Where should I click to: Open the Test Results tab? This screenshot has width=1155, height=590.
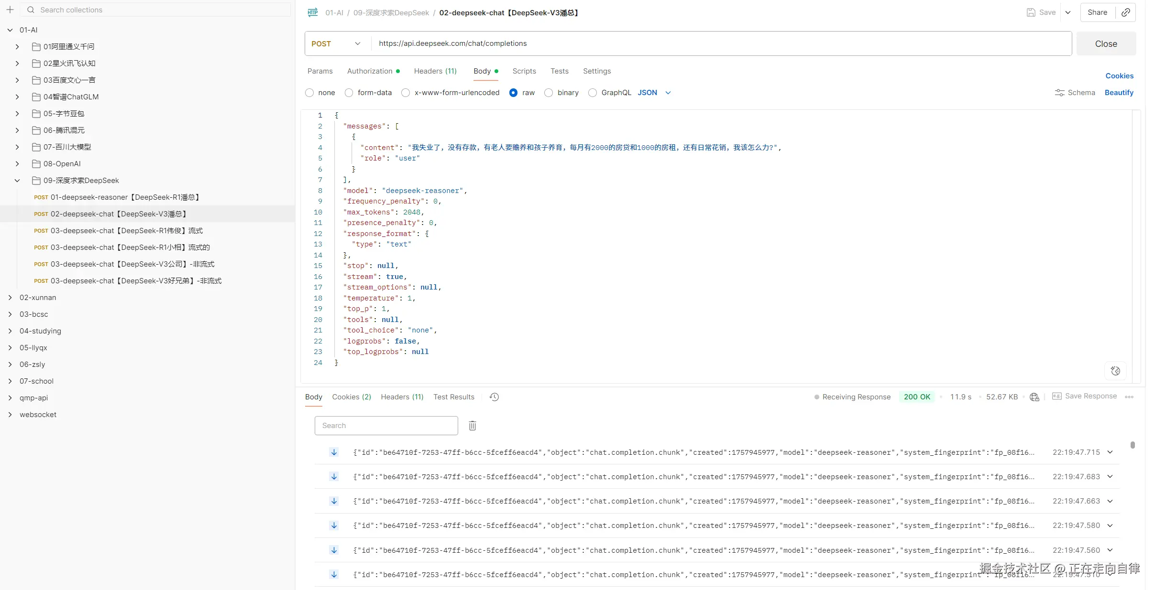coord(453,397)
